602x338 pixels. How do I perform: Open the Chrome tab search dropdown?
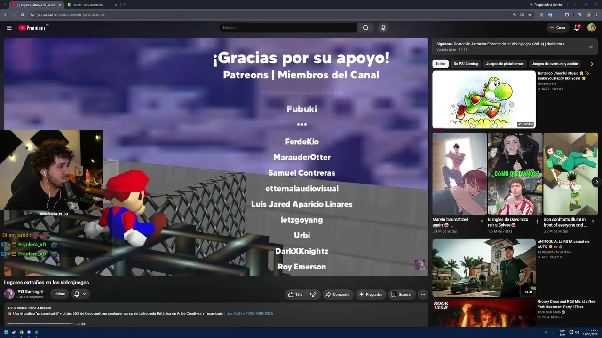5,5
